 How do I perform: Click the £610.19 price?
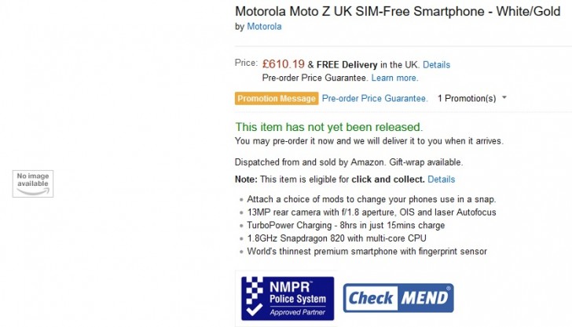283,64
